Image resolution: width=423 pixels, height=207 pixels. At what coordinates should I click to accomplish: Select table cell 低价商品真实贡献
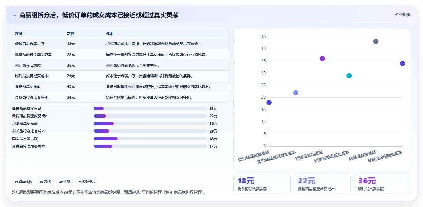(30, 44)
